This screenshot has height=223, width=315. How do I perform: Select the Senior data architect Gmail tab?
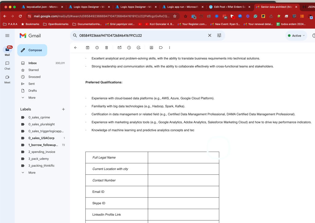(276, 7)
